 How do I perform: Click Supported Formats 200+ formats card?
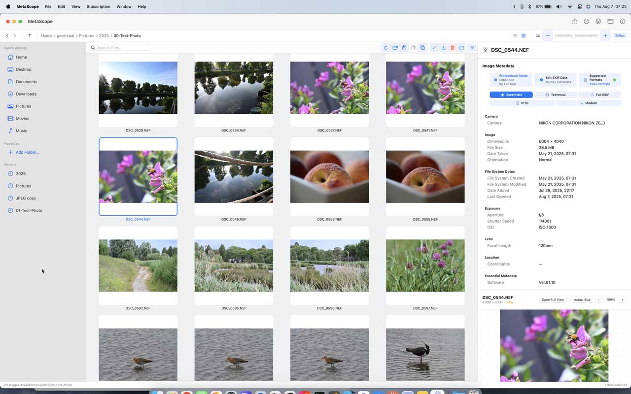pyautogui.click(x=600, y=80)
